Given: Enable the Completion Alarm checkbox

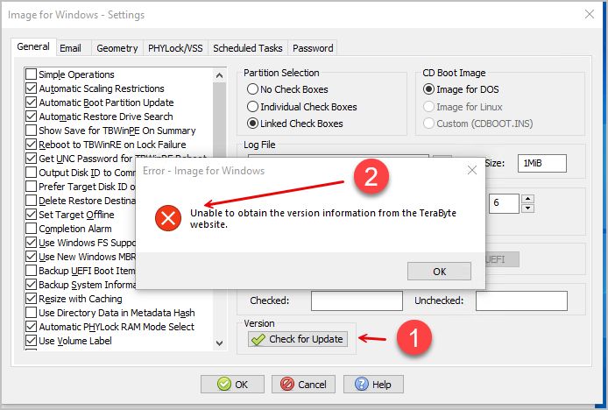Looking at the screenshot, I should click(31, 229).
